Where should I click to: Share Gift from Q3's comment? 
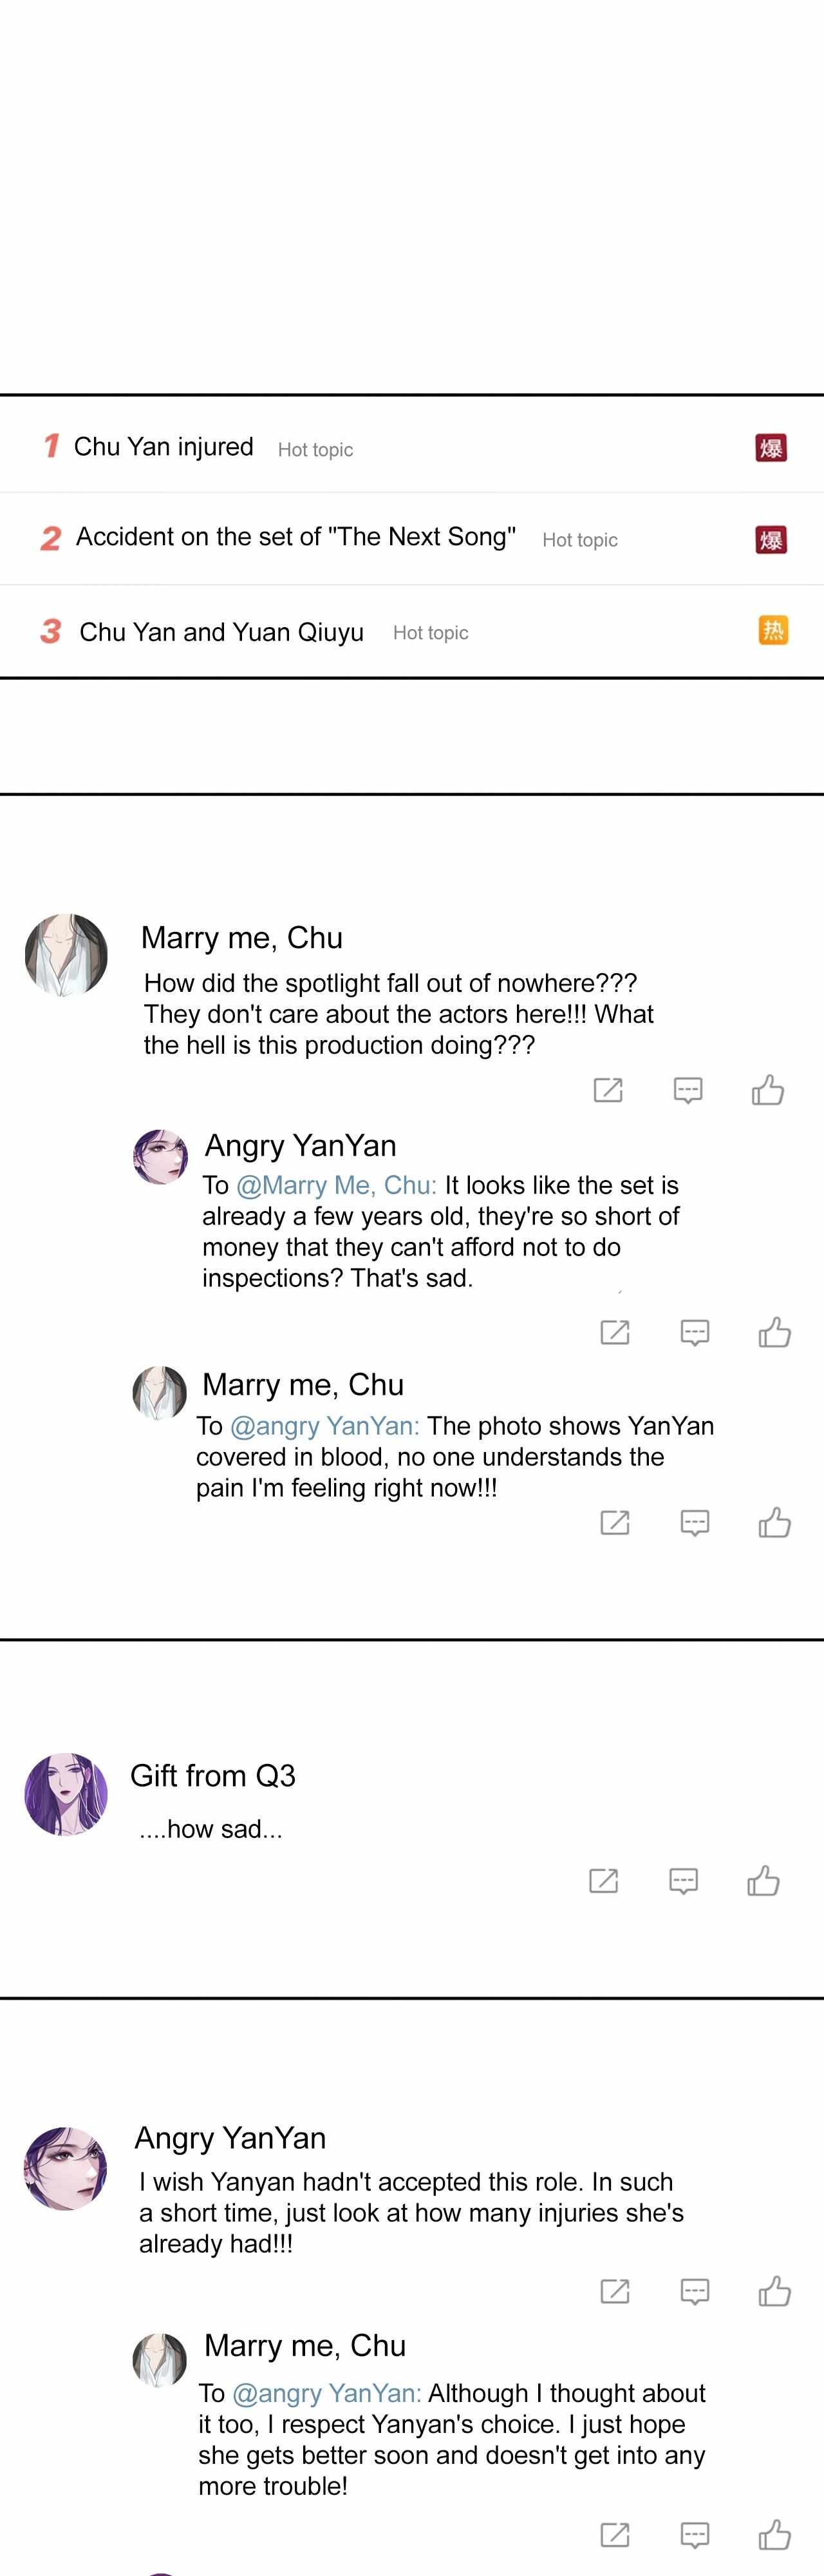coord(603,1880)
